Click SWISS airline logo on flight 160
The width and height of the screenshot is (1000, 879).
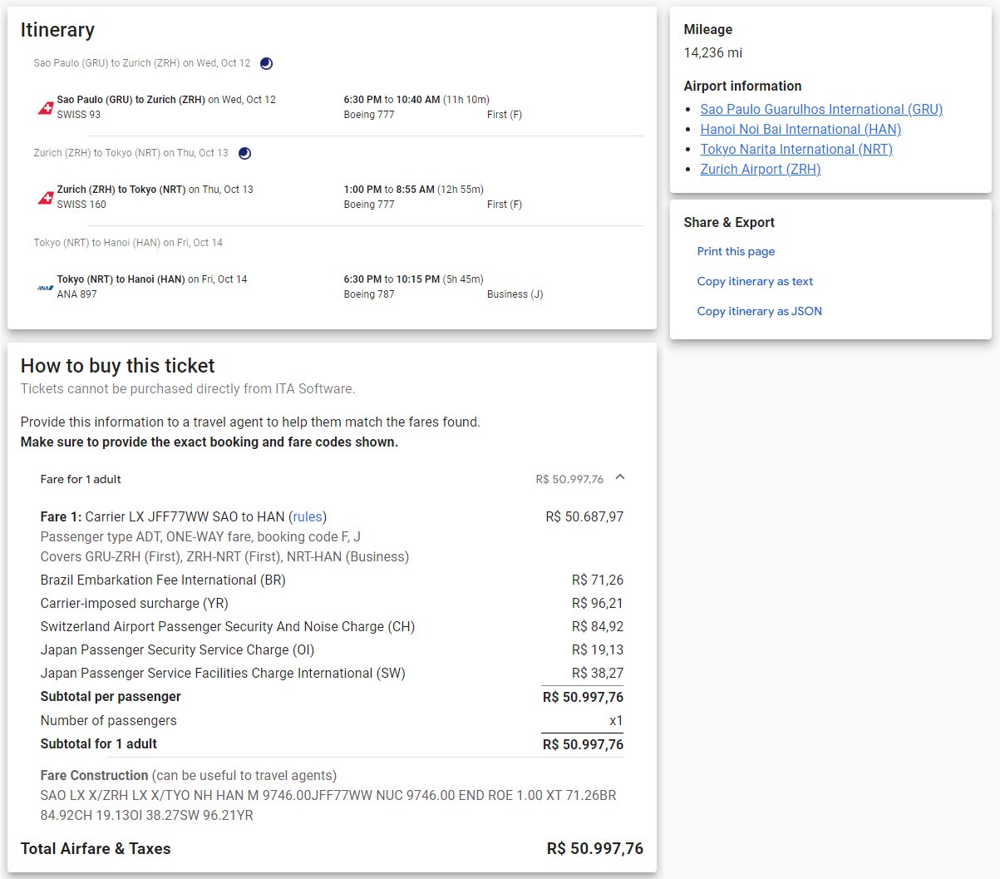point(46,197)
